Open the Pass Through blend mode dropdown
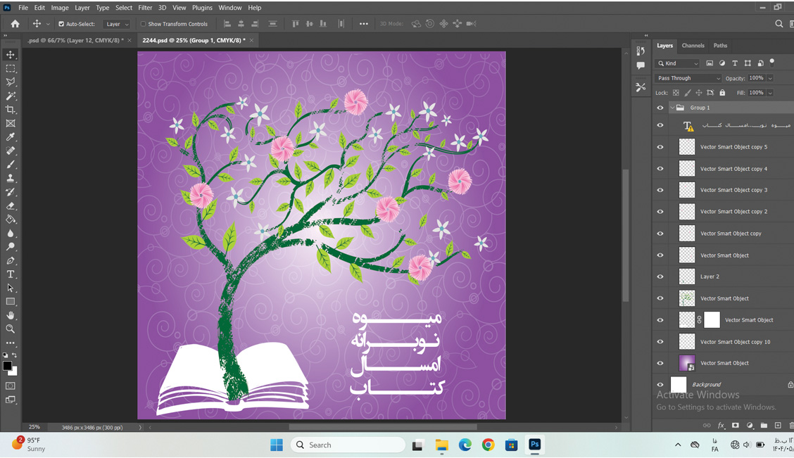 click(688, 78)
